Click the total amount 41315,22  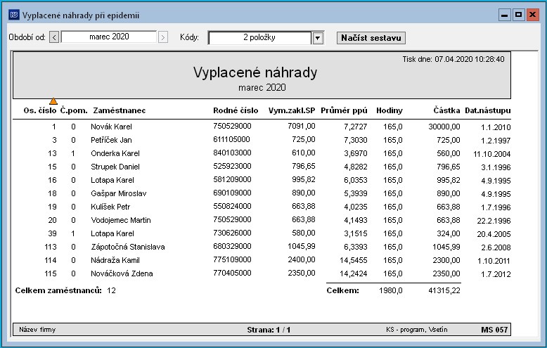(444, 290)
